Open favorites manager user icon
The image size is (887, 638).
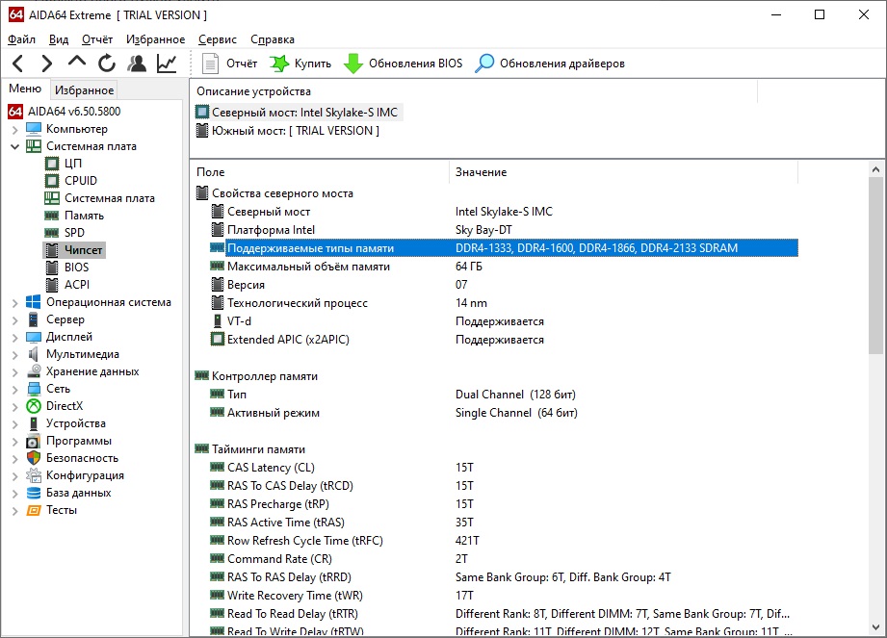137,64
